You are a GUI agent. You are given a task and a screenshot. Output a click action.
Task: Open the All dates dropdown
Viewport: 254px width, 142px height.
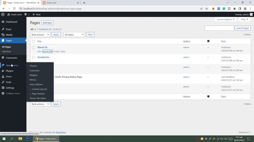click(x=74, y=35)
